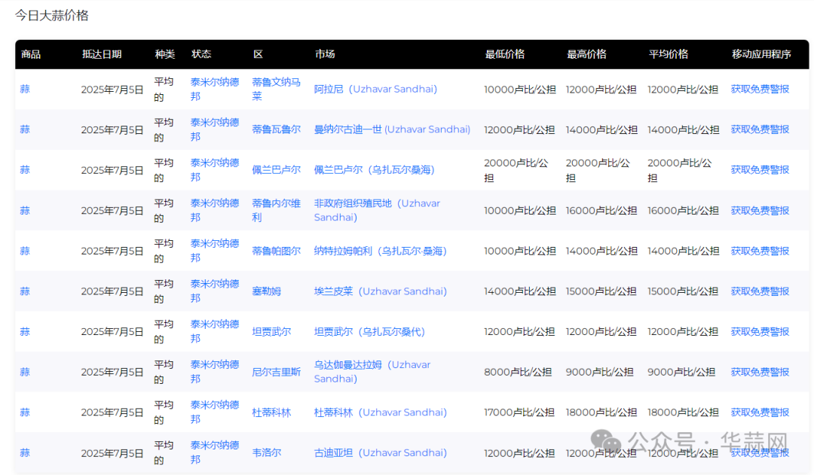Image resolution: width=814 pixels, height=475 pixels.
Task: Click the 区 column header
Action: coord(258,54)
